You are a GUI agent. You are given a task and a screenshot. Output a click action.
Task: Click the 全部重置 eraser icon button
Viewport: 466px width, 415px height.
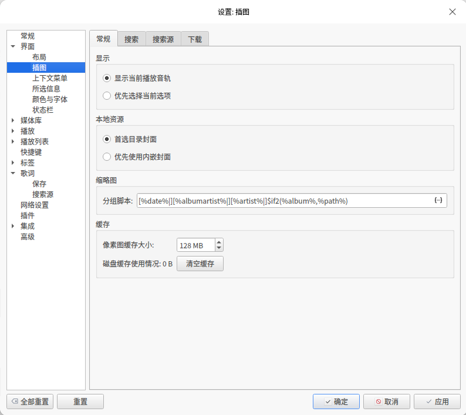coord(30,401)
